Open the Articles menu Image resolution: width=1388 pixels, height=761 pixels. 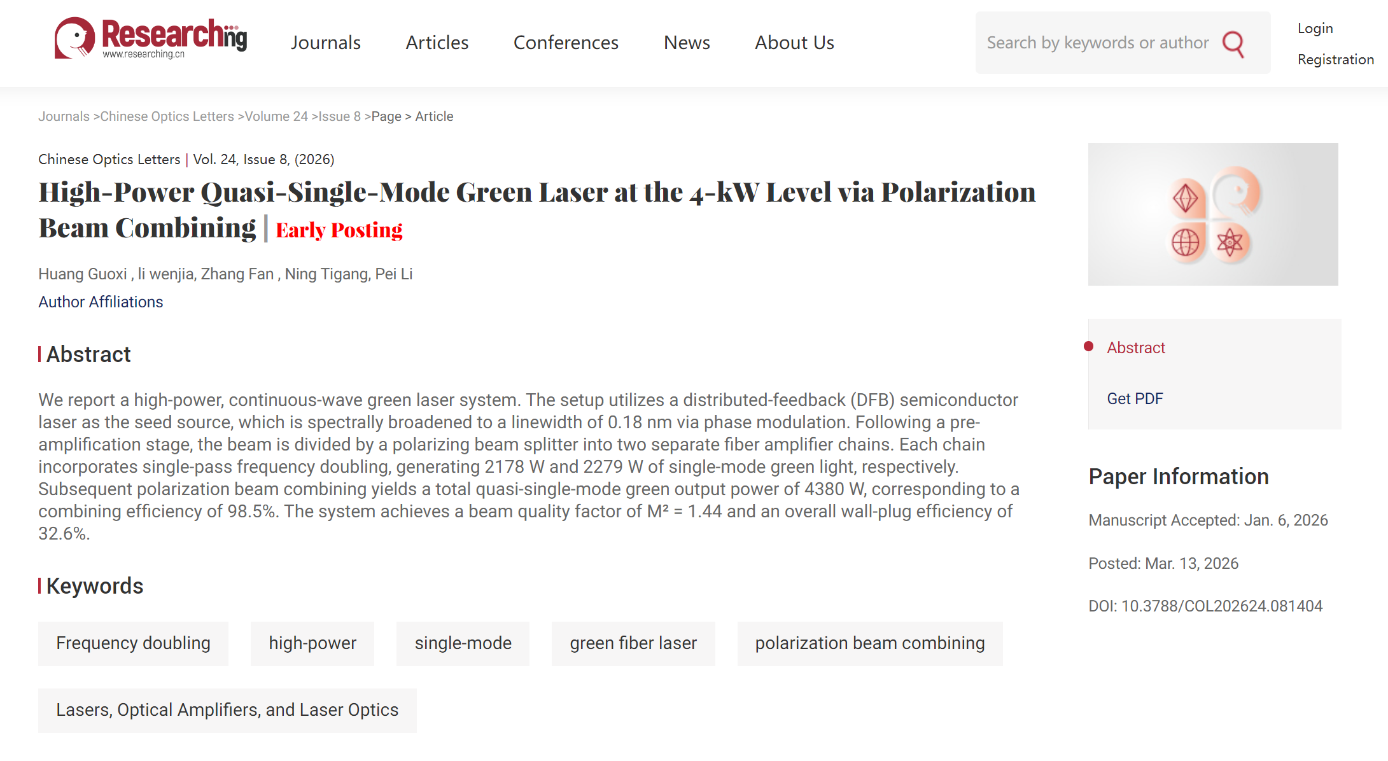click(437, 43)
